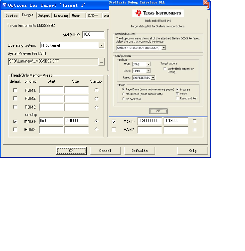Click the Texas Instruments logo
Viewport: 245px width, 251px height.
tap(158, 13)
